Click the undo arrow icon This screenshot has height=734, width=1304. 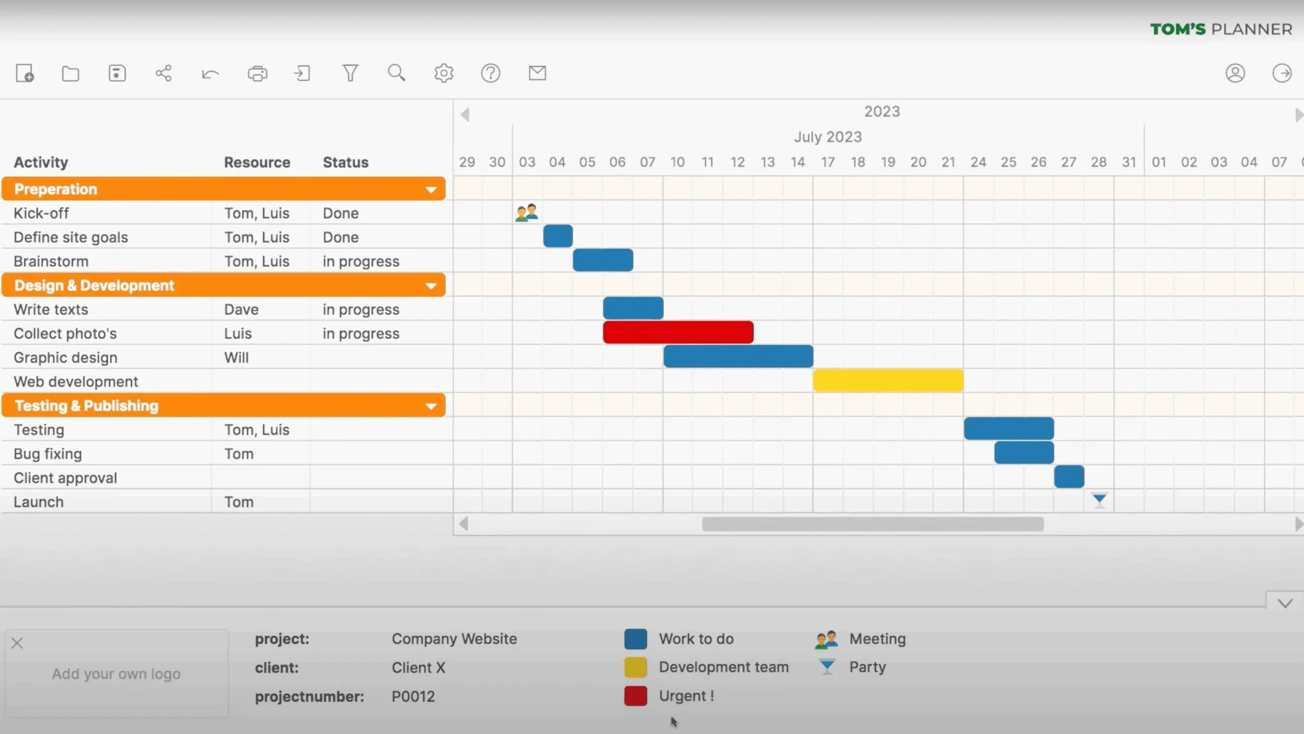point(210,74)
